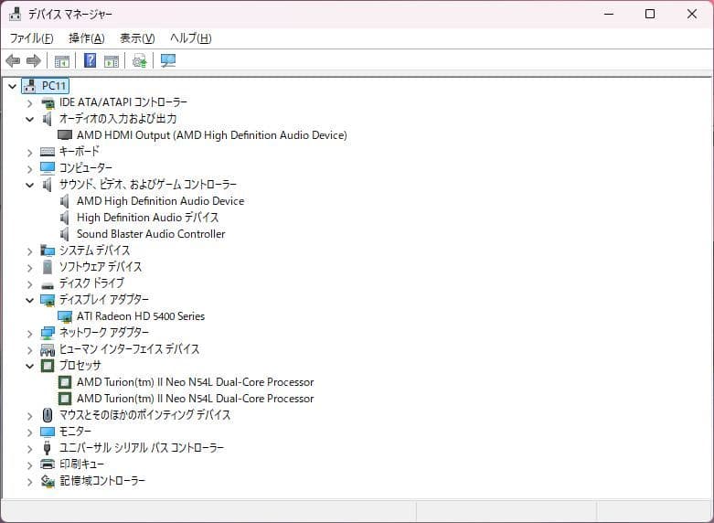Screen dimensions: 714x523
Task: Click the システム デバイス folder icon
Action: click(x=48, y=251)
